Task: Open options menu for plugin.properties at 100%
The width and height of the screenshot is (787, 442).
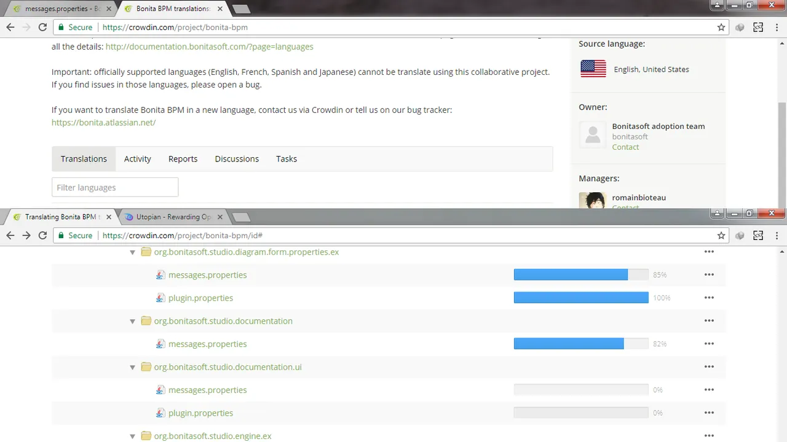Action: 709,298
